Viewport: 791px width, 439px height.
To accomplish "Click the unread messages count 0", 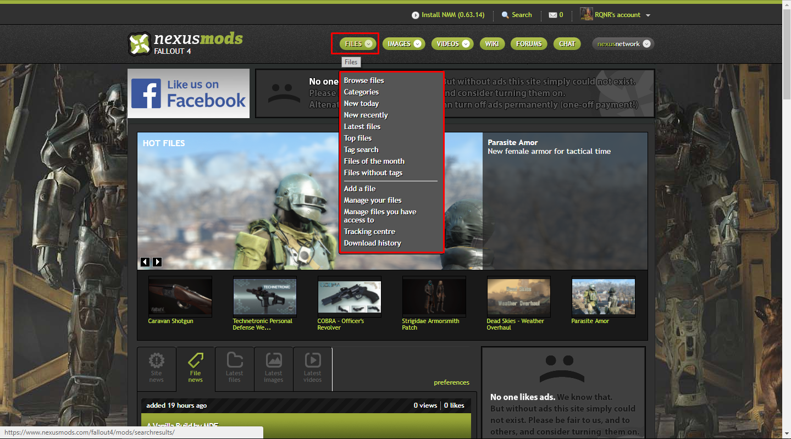I will click(x=561, y=15).
